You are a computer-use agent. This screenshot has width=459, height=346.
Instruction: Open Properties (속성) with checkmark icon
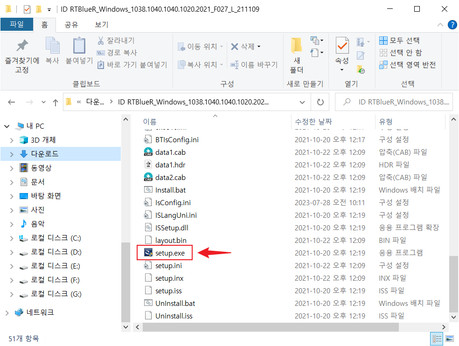coord(342,55)
